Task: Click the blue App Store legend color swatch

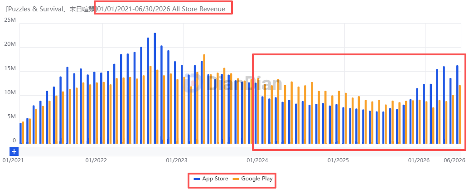Action: click(197, 179)
